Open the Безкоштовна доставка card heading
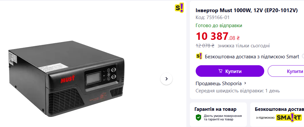Screen dimensions: 304x127 (279, 109)
